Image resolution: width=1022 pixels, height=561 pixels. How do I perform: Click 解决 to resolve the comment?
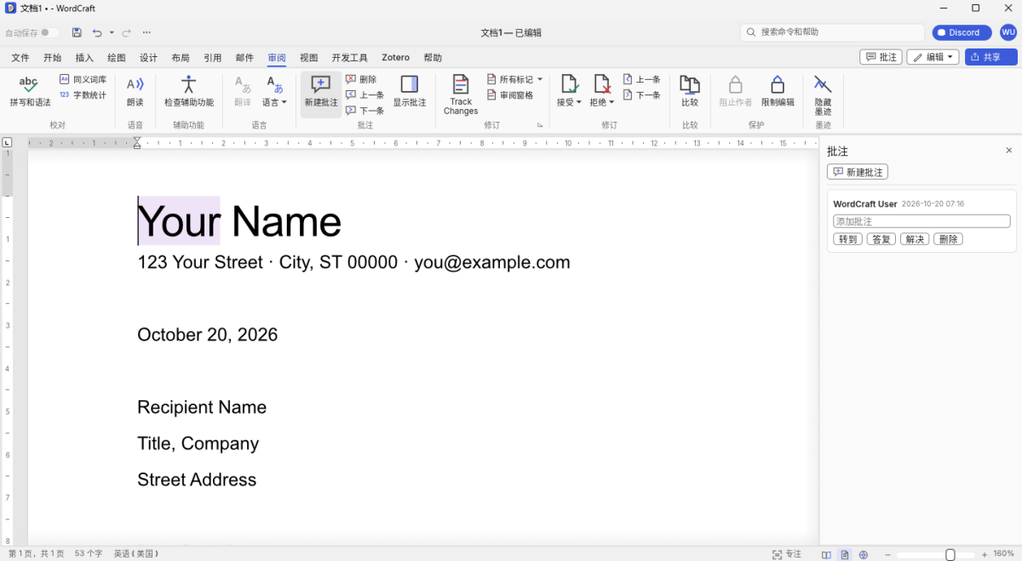click(x=915, y=239)
